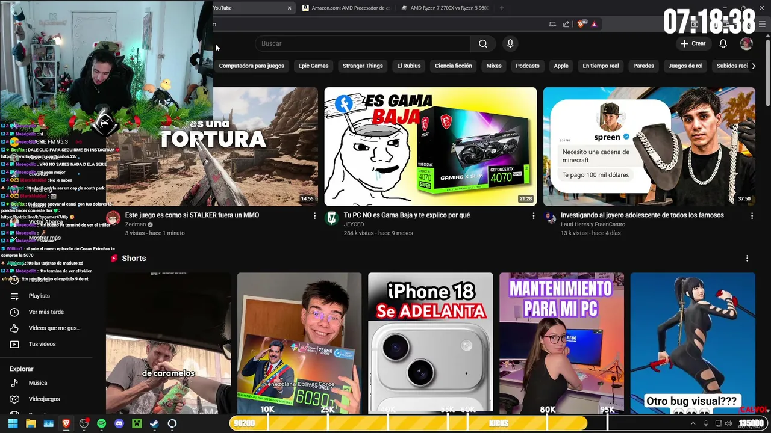Click the YouTube search magnifier button
Image resolution: width=771 pixels, height=433 pixels.
pyautogui.click(x=482, y=43)
